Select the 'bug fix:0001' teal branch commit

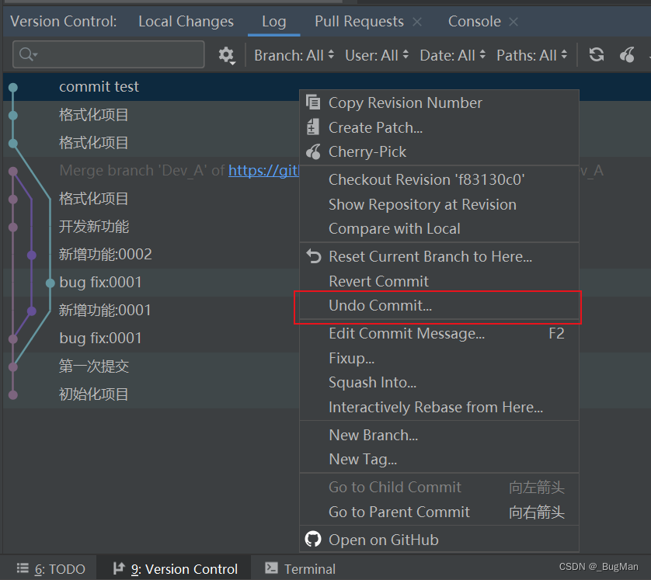point(101,283)
